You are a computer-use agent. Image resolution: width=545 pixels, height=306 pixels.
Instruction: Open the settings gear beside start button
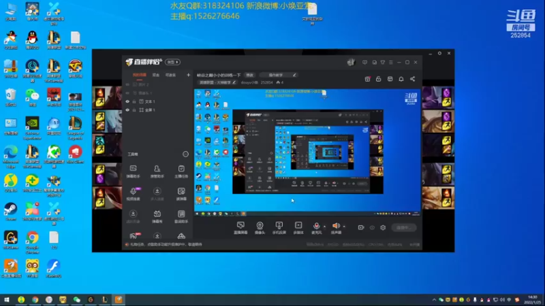coord(383,228)
